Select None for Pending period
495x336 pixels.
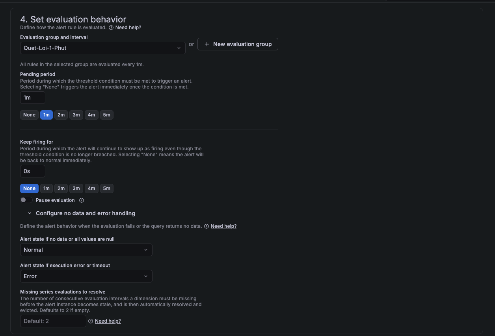tap(29, 115)
